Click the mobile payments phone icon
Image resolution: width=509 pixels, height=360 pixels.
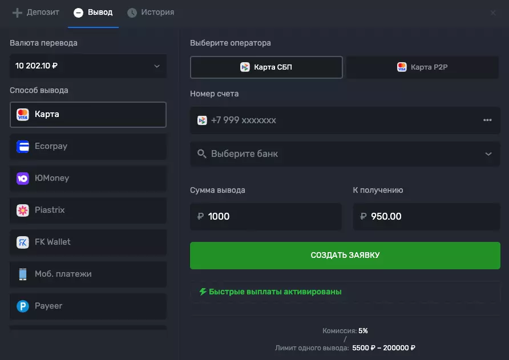click(23, 274)
